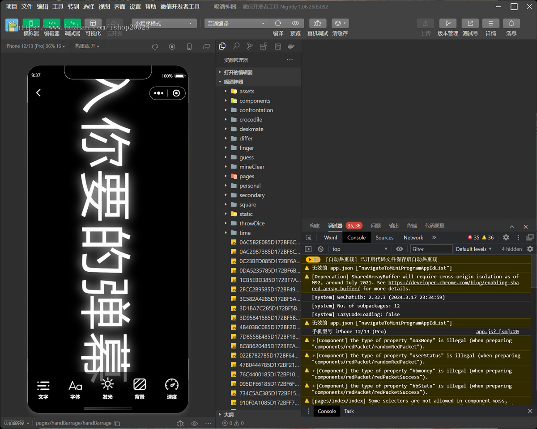537x429 pixels.
Task: Tap the 速度 speed option in the phone
Action: click(x=172, y=389)
